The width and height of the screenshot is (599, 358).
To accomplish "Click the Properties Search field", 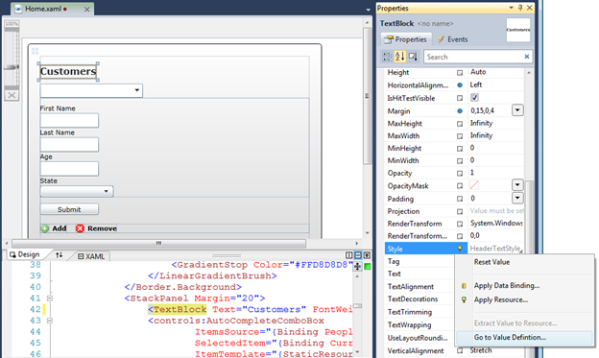I will coord(473,57).
